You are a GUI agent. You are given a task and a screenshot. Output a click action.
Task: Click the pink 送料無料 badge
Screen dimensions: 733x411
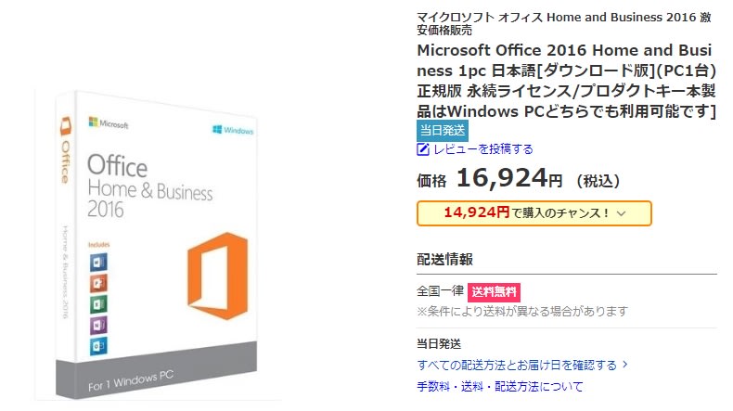pyautogui.click(x=494, y=291)
